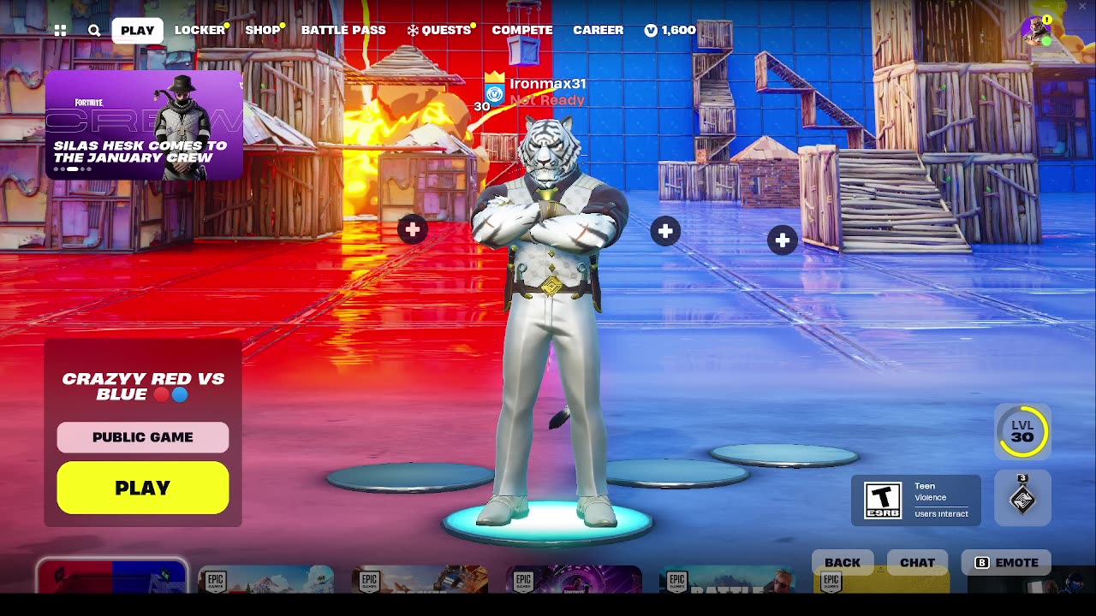
Task: Open the player avatar profile icon
Action: [1037, 30]
